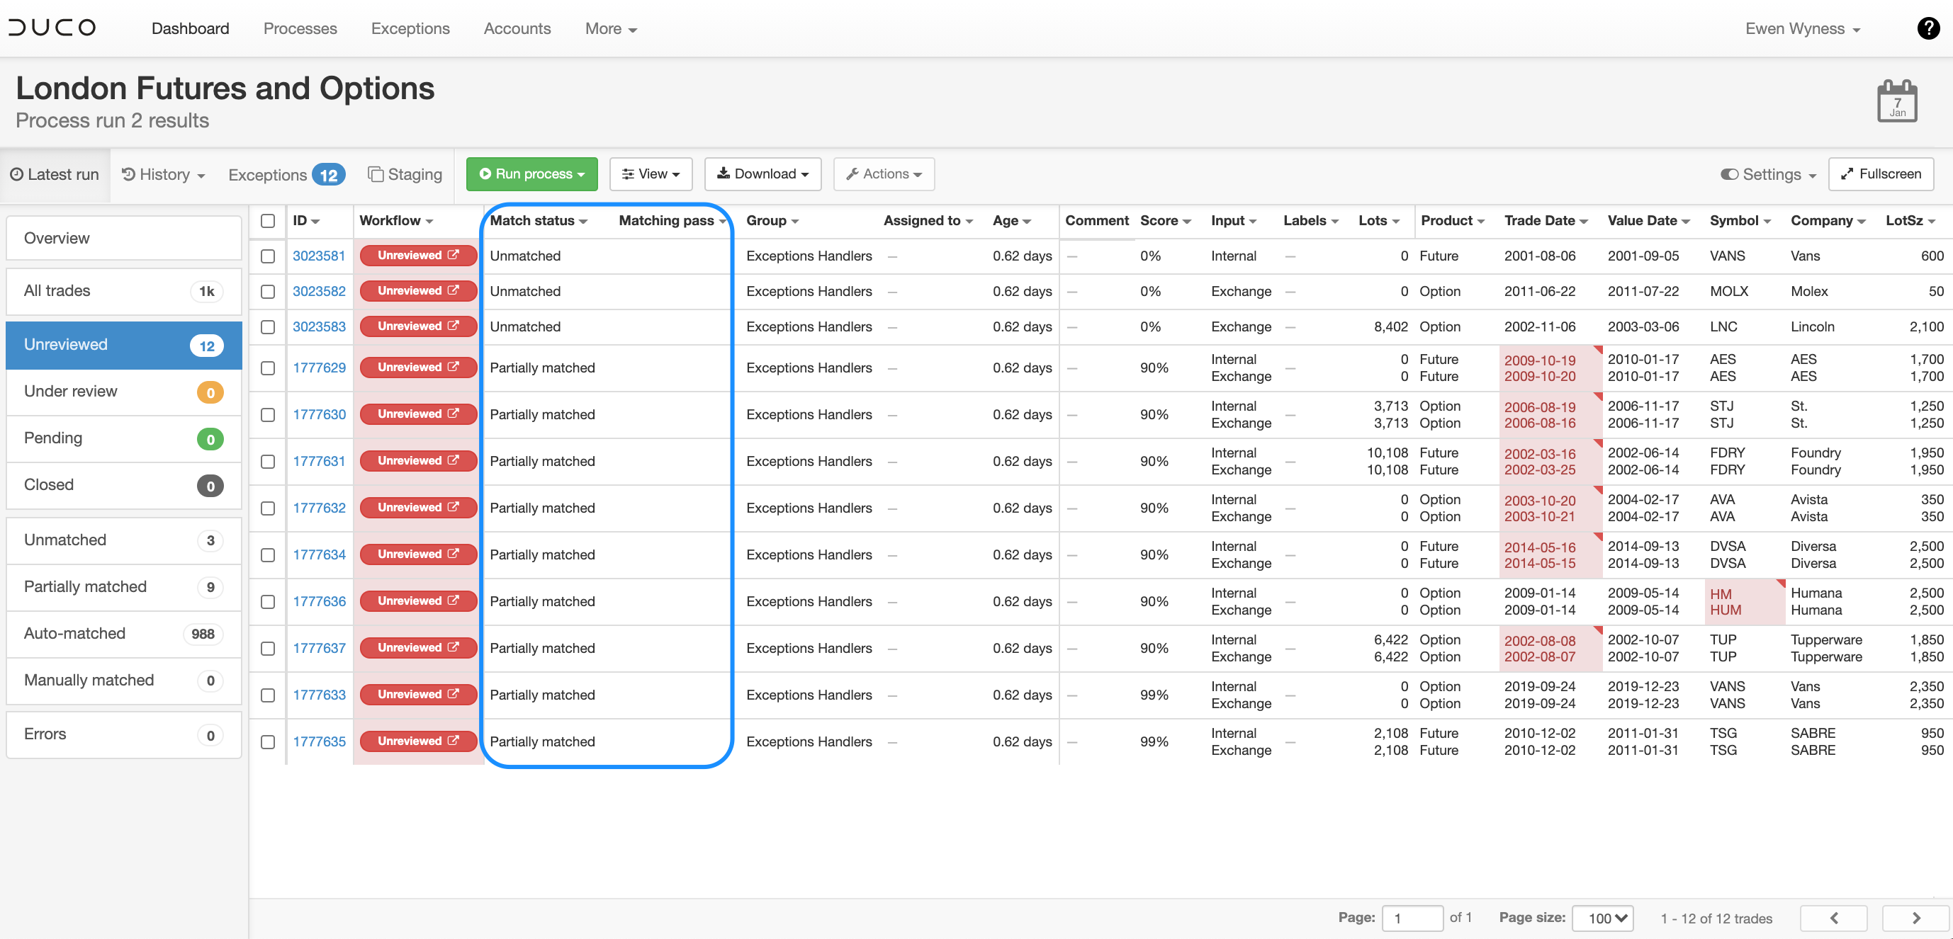Screen dimensions: 1953x939
Task: Open the Exceptions nav item
Action: [x=410, y=29]
